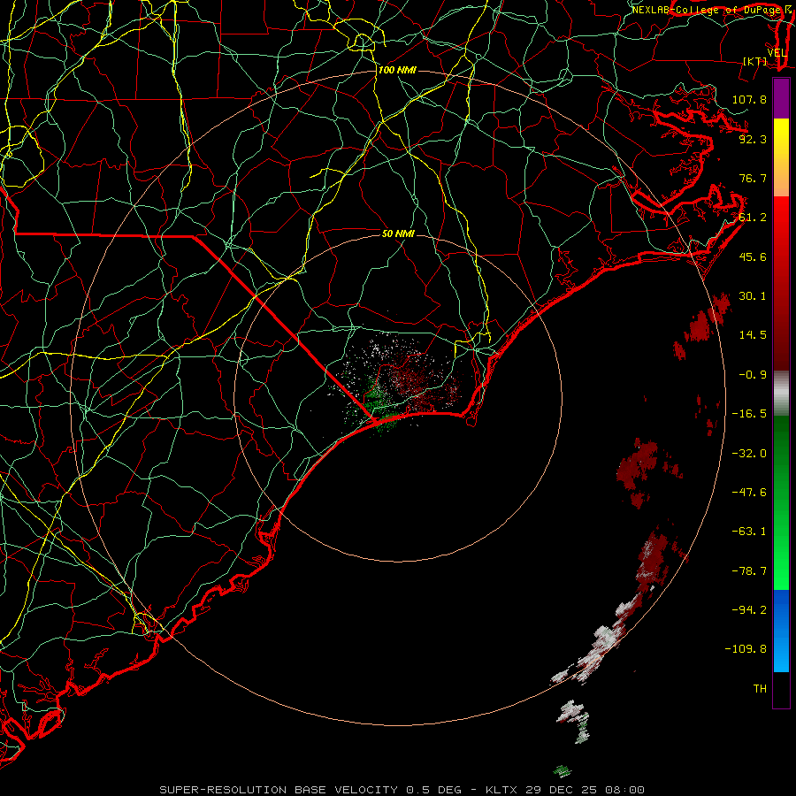The width and height of the screenshot is (796, 796).
Task: Select the -16.5 scale value
Action: click(749, 414)
